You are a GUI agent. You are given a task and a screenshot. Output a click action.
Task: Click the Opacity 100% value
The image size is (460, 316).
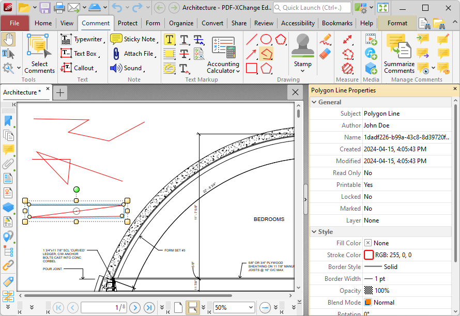point(382,291)
